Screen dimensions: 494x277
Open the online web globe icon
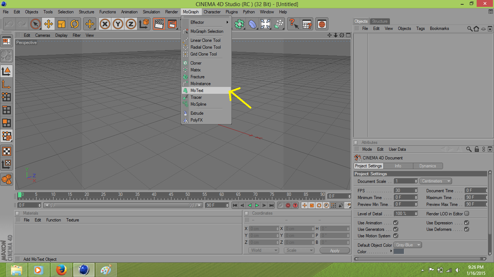pos(322,24)
